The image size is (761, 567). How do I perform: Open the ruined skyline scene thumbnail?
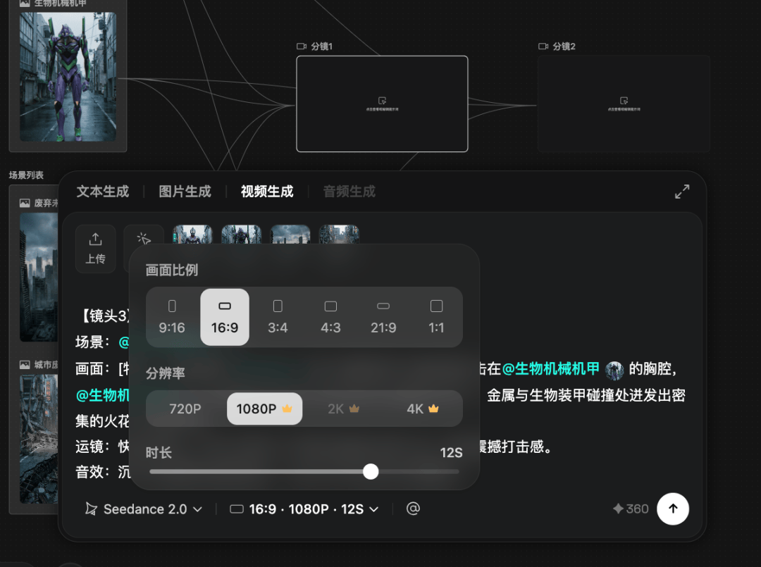coord(39,278)
